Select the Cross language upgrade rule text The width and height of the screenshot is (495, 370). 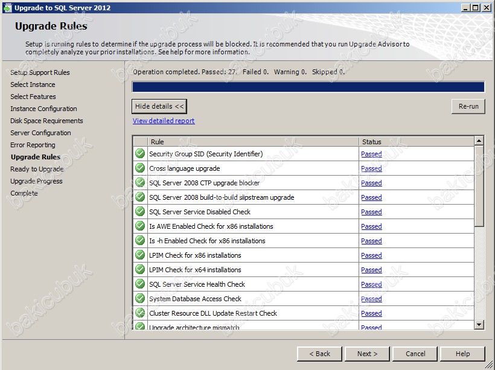point(185,168)
